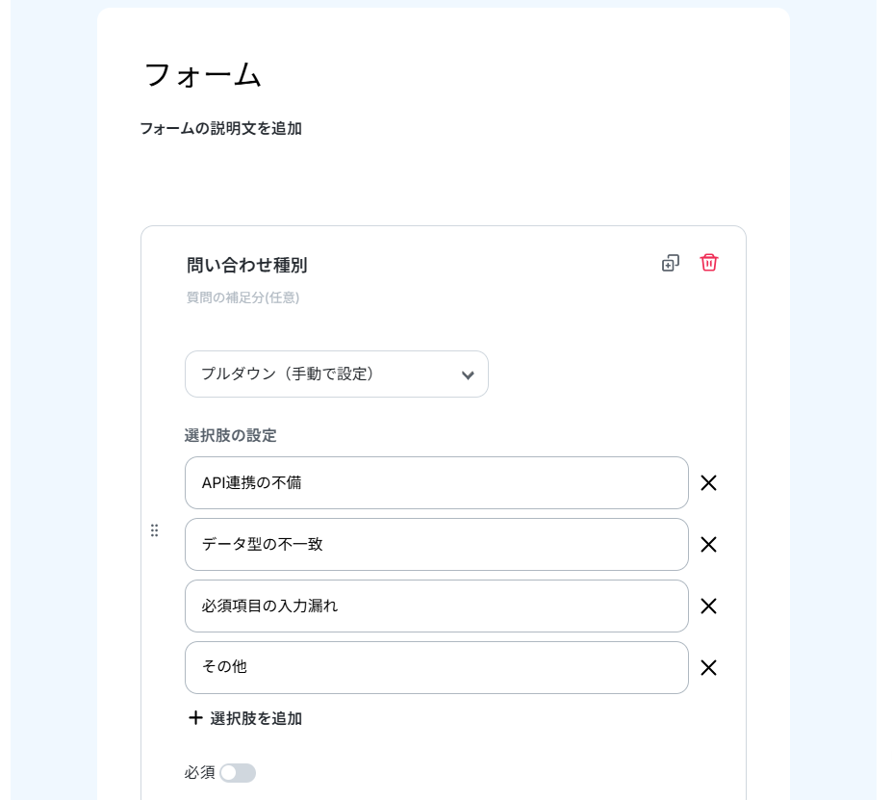Remove the 'データ型の不一致' option
892x800 pixels.
click(x=708, y=545)
